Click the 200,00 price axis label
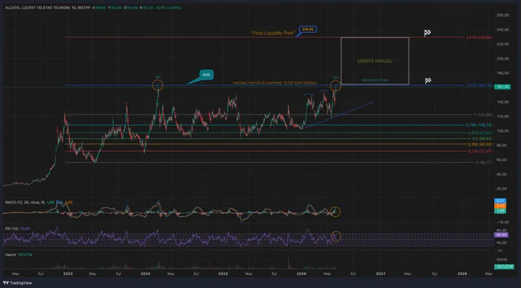This screenshot has height=288, width=521. pos(503,58)
